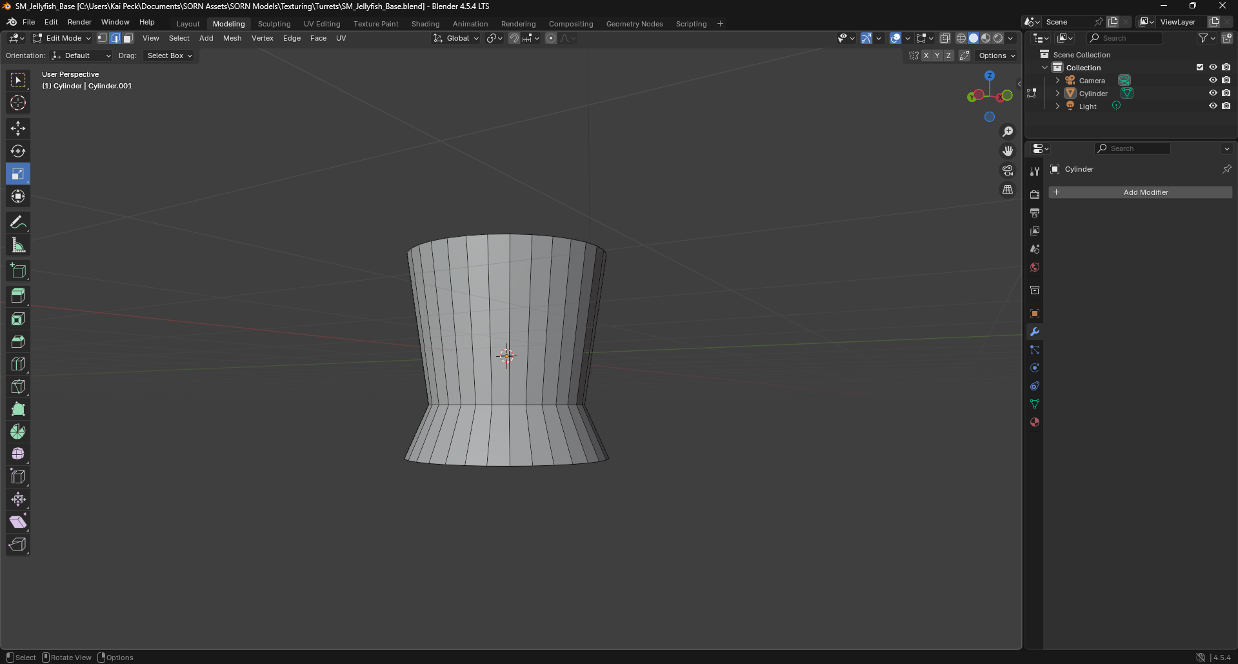
Task: Select the Knife tool
Action: (x=18, y=387)
